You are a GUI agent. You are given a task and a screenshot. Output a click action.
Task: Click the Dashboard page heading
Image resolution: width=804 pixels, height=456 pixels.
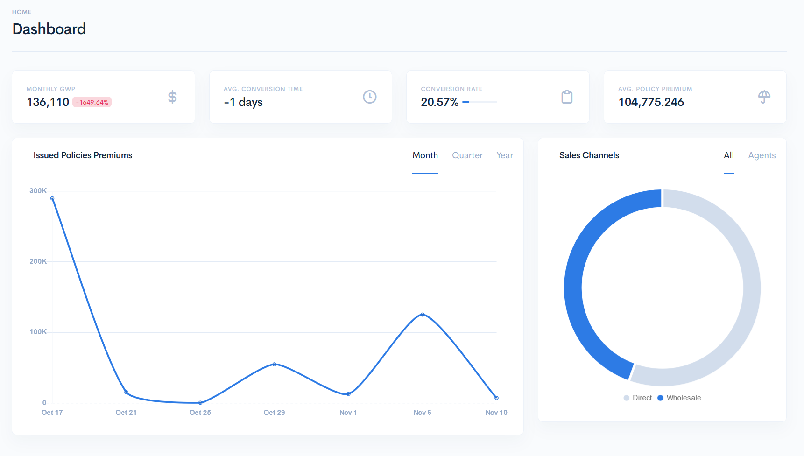click(x=49, y=29)
